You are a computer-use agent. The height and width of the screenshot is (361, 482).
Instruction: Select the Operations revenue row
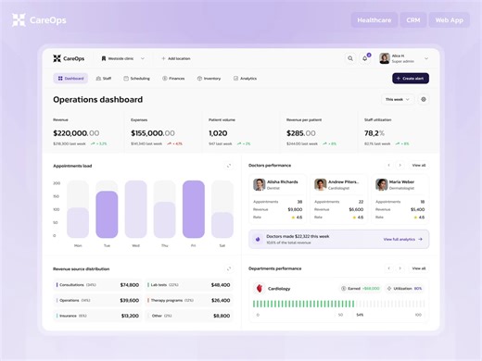pyautogui.click(x=97, y=300)
